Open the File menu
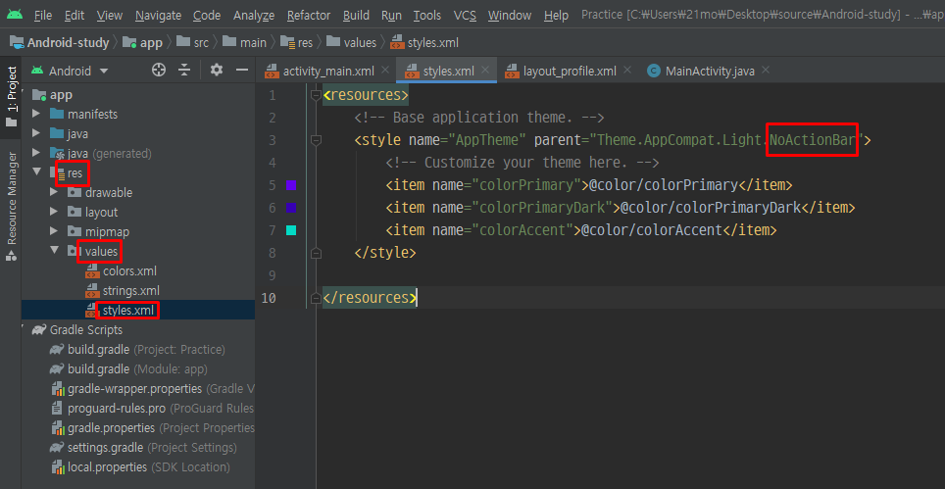The image size is (945, 489). coord(43,16)
